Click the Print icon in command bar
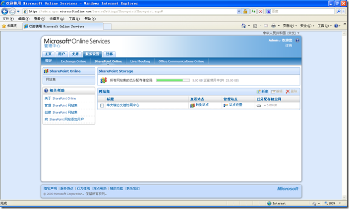Viewport: 349px width, 209px height. [274, 26]
